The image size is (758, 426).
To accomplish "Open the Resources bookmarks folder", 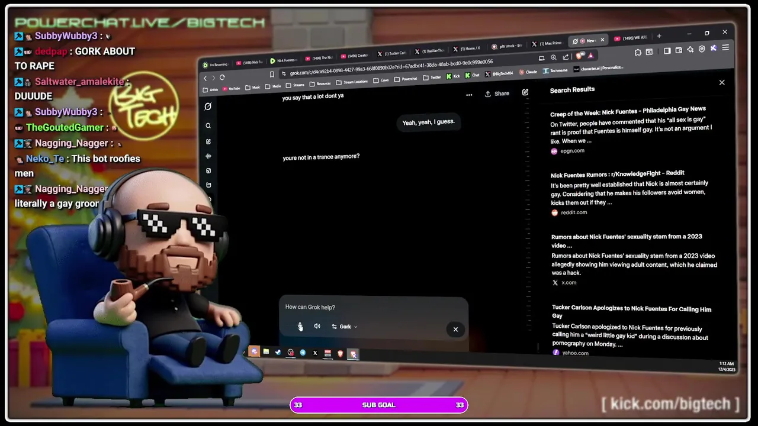I will click(320, 84).
